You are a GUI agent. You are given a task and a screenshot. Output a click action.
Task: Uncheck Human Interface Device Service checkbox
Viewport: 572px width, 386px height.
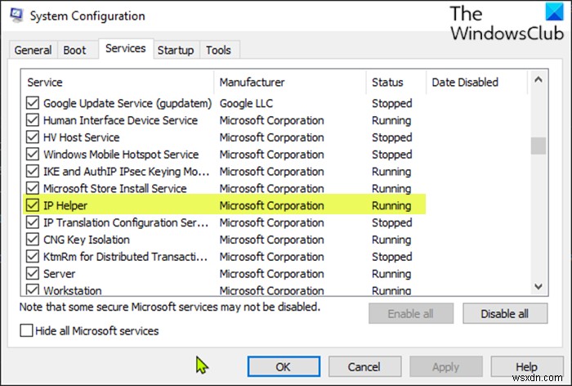click(x=33, y=120)
